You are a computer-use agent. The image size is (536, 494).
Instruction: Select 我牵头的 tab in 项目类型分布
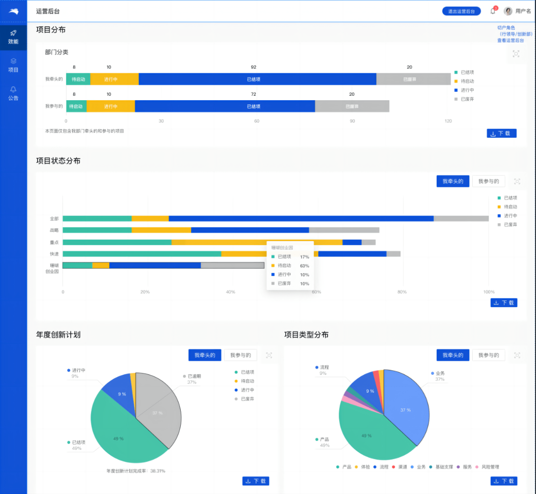pyautogui.click(x=453, y=355)
